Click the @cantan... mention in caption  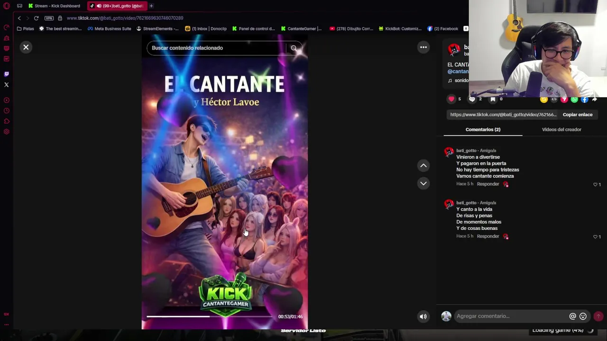(x=458, y=72)
